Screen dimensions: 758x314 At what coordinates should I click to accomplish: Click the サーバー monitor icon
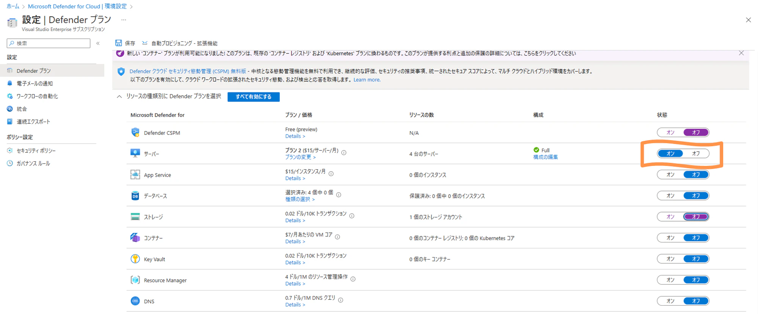[x=135, y=153]
